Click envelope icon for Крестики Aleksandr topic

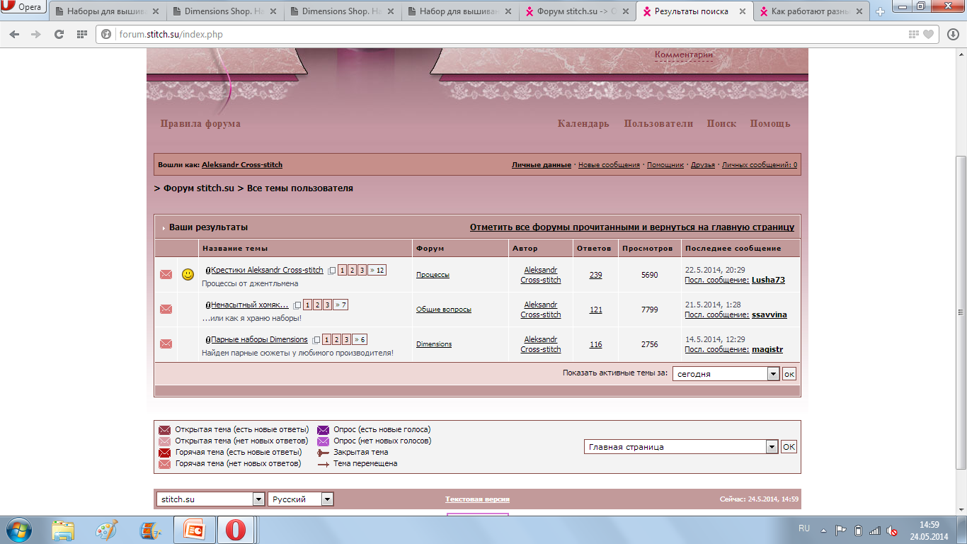(166, 275)
